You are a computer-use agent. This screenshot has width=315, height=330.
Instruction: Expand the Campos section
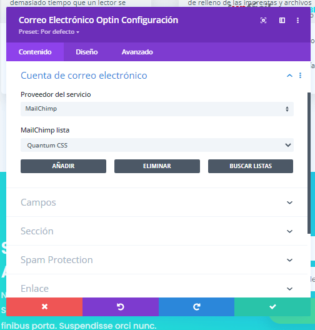coord(157,202)
